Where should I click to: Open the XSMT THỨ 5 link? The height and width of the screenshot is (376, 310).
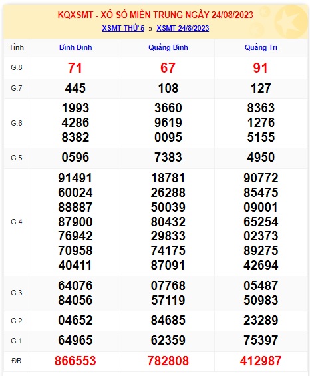coord(123,28)
